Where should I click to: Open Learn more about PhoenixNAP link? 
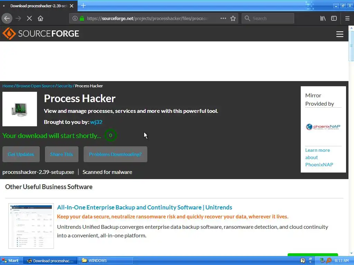(319, 157)
